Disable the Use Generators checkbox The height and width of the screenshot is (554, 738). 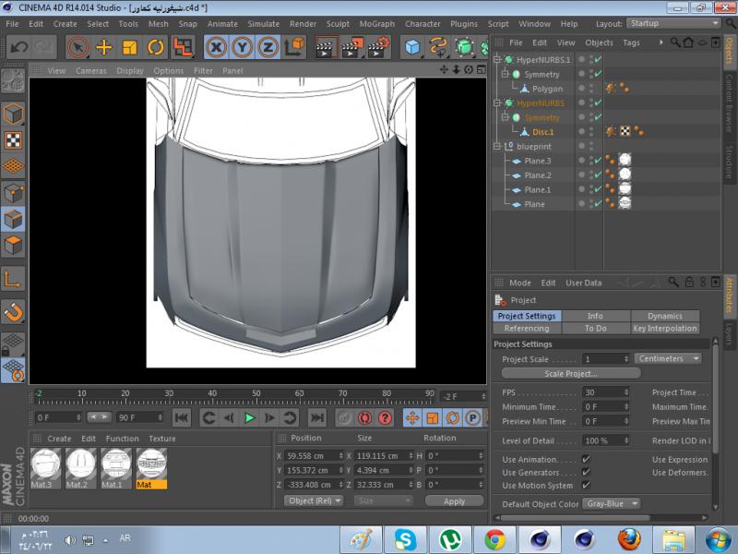coord(586,473)
